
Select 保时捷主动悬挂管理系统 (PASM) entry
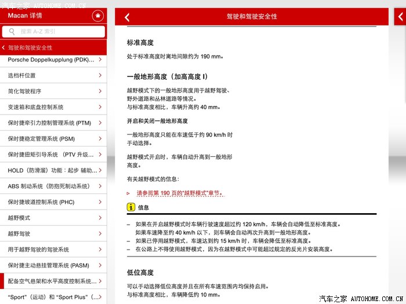click(52, 265)
